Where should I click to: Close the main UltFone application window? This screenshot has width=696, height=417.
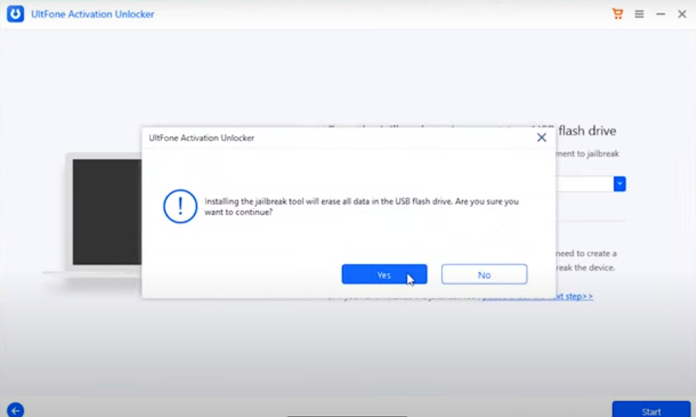pos(682,14)
